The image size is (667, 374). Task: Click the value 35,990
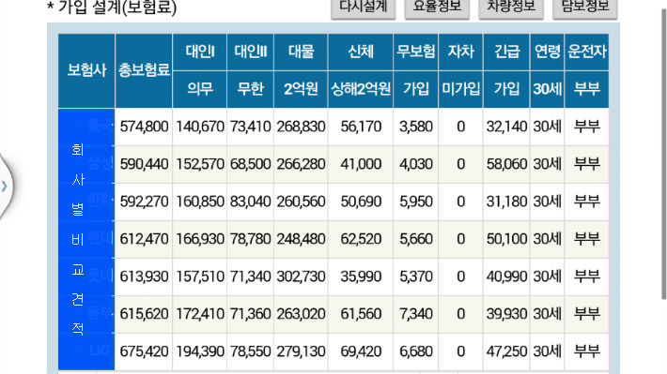click(x=361, y=277)
